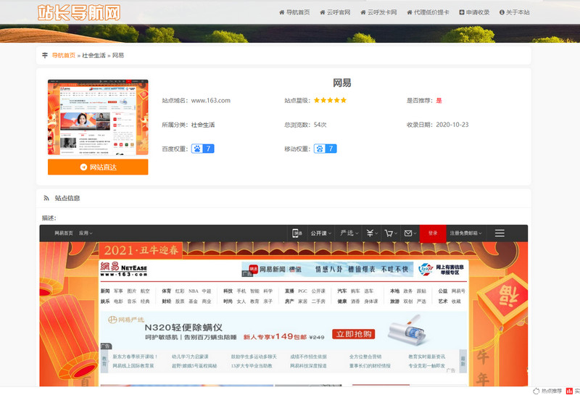
Task: Expand the 注册免费邮箱 dropdown
Action: pos(465,233)
